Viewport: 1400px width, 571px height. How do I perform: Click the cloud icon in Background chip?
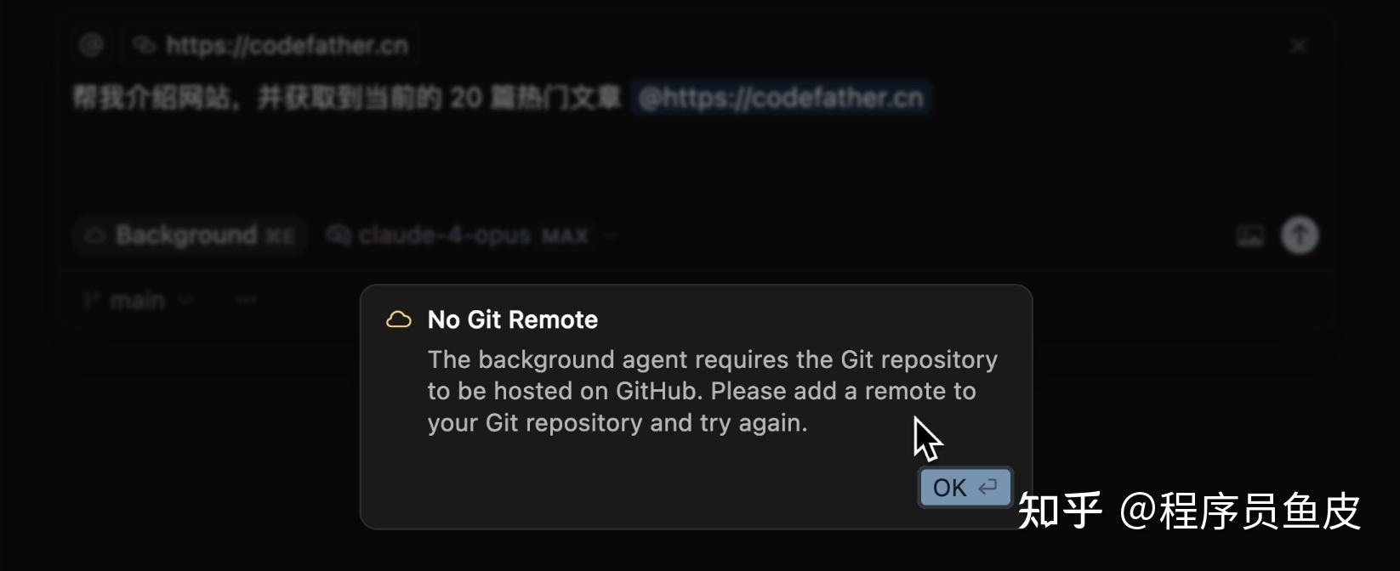[x=95, y=235]
